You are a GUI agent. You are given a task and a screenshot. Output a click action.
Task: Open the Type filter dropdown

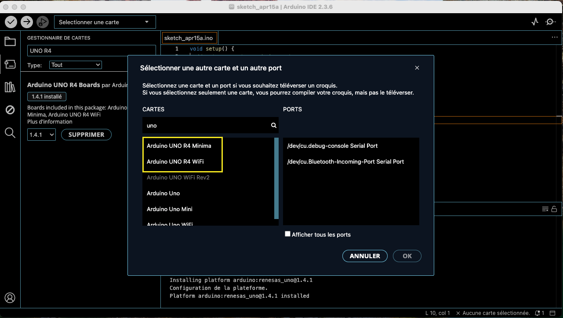point(76,65)
